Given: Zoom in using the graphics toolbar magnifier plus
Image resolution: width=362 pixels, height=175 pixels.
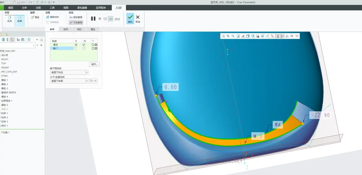Looking at the screenshot, I should pos(228,36).
